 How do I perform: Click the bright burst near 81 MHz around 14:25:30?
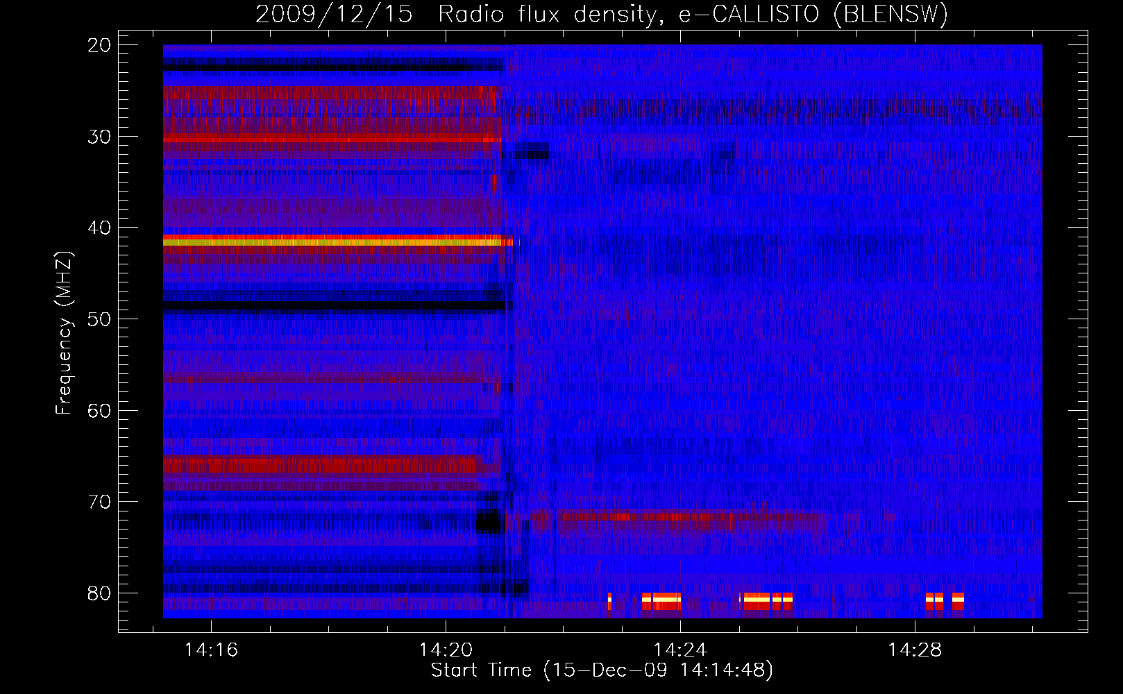[x=766, y=601]
